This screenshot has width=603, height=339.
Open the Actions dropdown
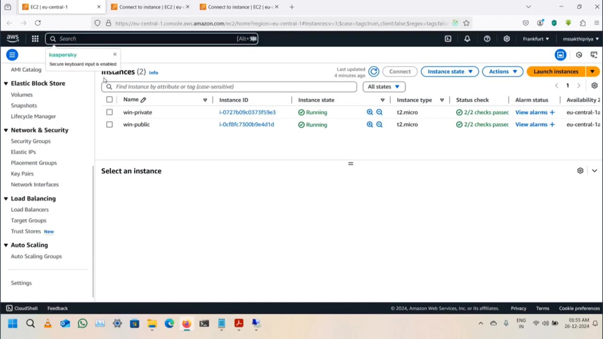pos(503,72)
